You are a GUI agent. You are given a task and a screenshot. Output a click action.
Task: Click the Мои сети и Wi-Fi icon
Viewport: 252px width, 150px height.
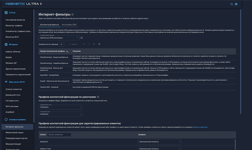click(x=6, y=82)
